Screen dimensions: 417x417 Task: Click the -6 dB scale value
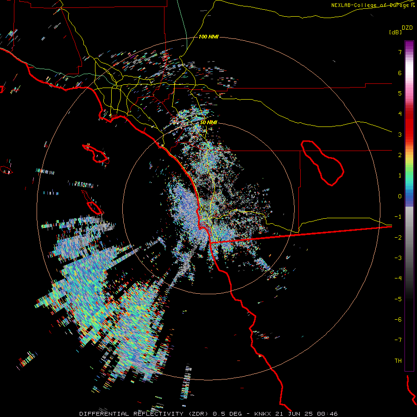coord(398,320)
